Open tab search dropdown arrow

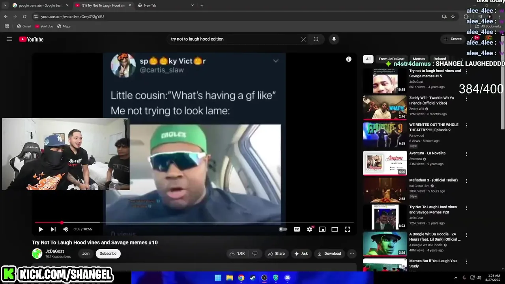click(5, 6)
